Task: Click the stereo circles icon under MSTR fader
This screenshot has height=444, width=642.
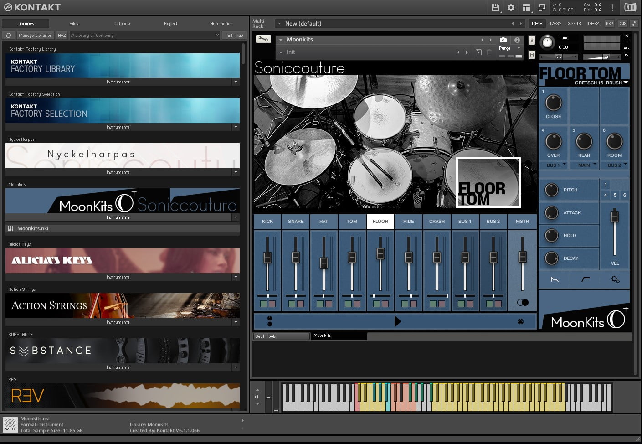Action: point(523,302)
